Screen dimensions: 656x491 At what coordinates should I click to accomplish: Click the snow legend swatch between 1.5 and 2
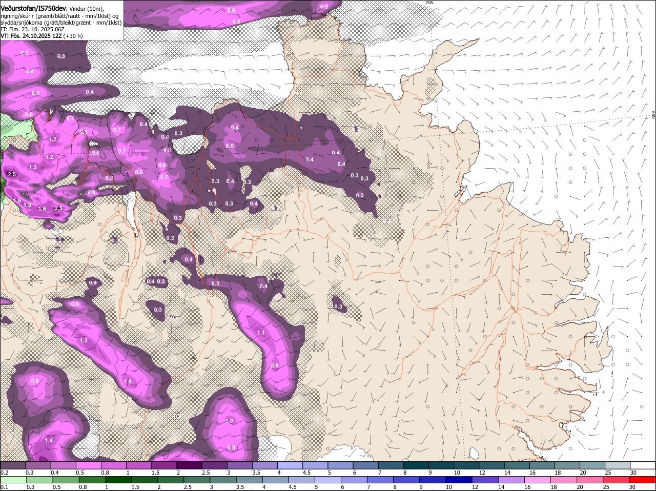pyautogui.click(x=165, y=465)
